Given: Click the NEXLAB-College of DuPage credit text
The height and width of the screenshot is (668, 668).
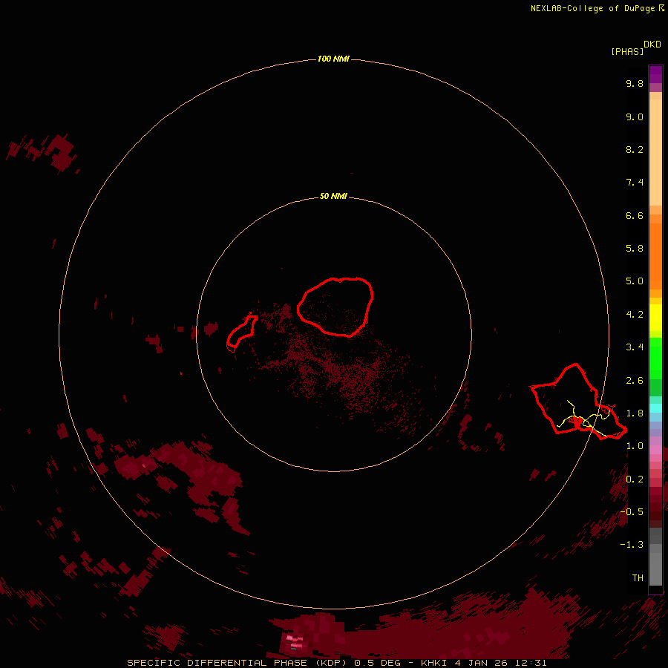Looking at the screenshot, I should tap(592, 8).
